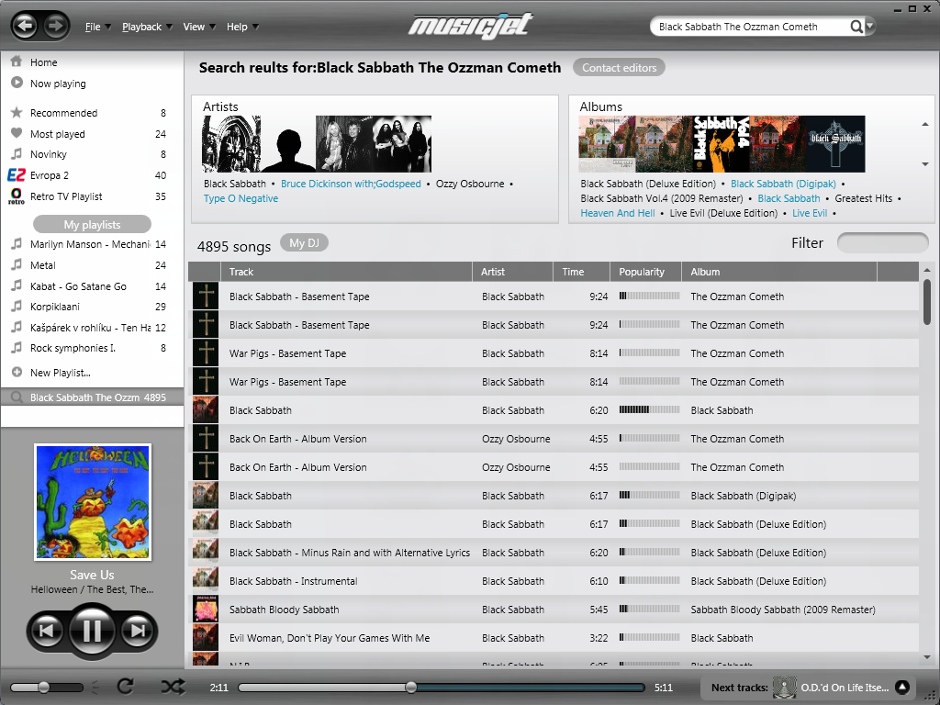
Task: Sort by Album column header
Action: [779, 272]
